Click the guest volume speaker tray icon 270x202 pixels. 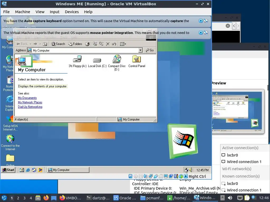(x=191, y=170)
